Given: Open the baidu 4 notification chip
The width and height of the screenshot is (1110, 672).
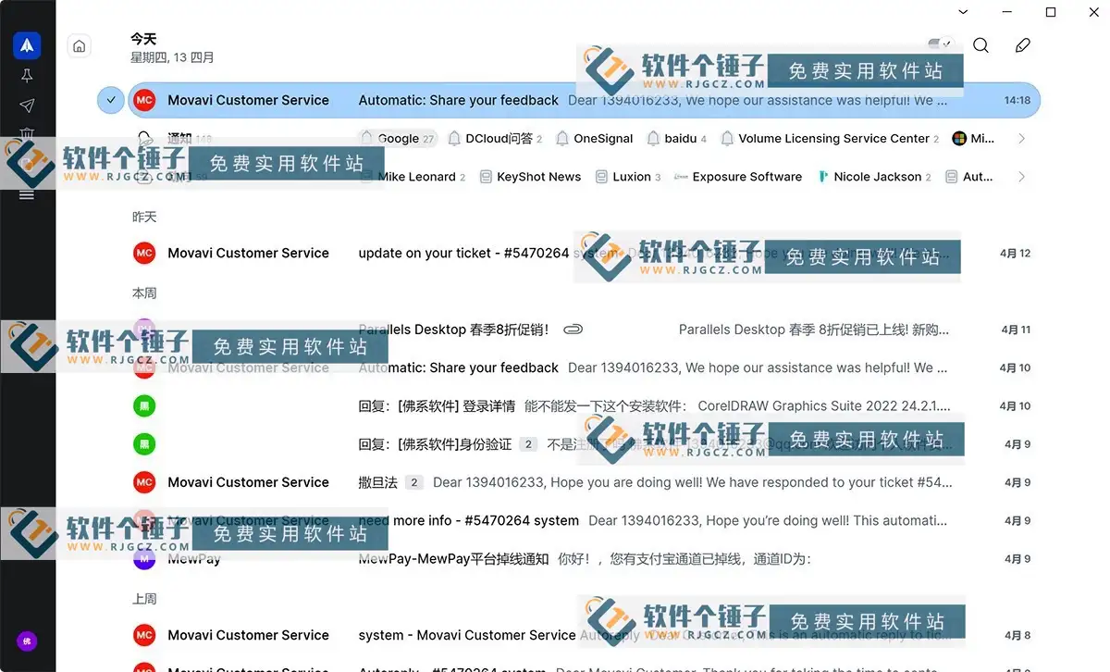Looking at the screenshot, I should click(x=676, y=139).
